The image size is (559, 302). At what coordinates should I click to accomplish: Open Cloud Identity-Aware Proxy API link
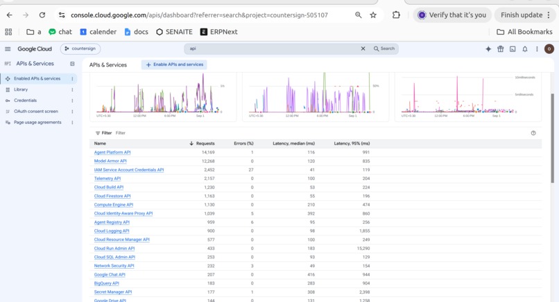pyautogui.click(x=123, y=213)
